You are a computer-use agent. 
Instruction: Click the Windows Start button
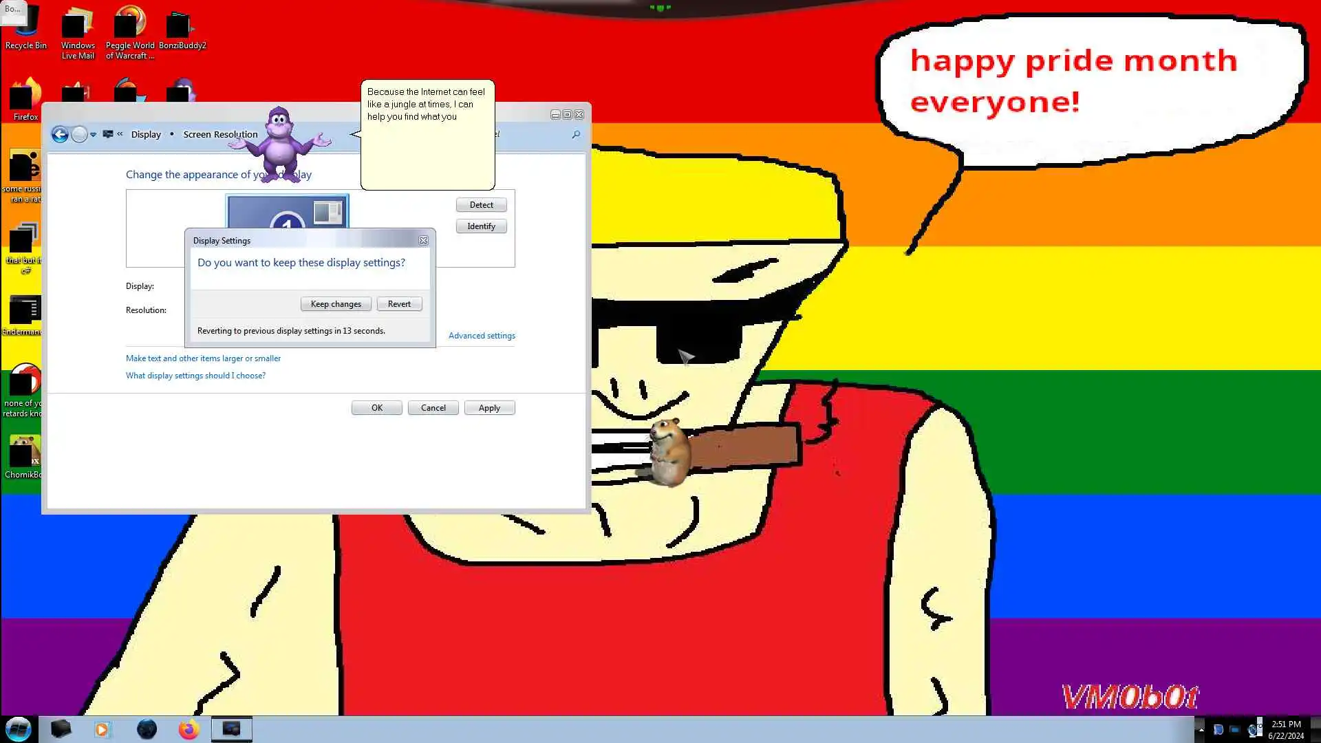19,729
